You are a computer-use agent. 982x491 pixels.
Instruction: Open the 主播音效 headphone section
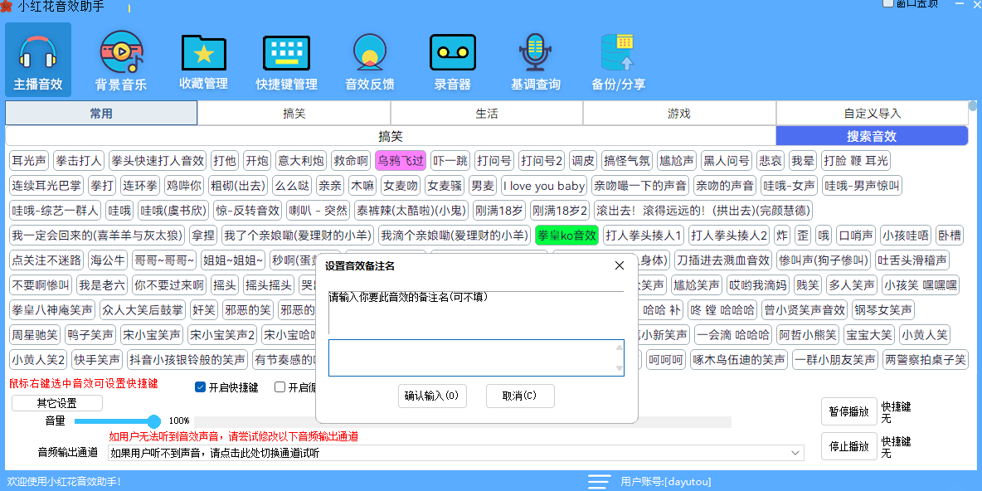(x=38, y=58)
